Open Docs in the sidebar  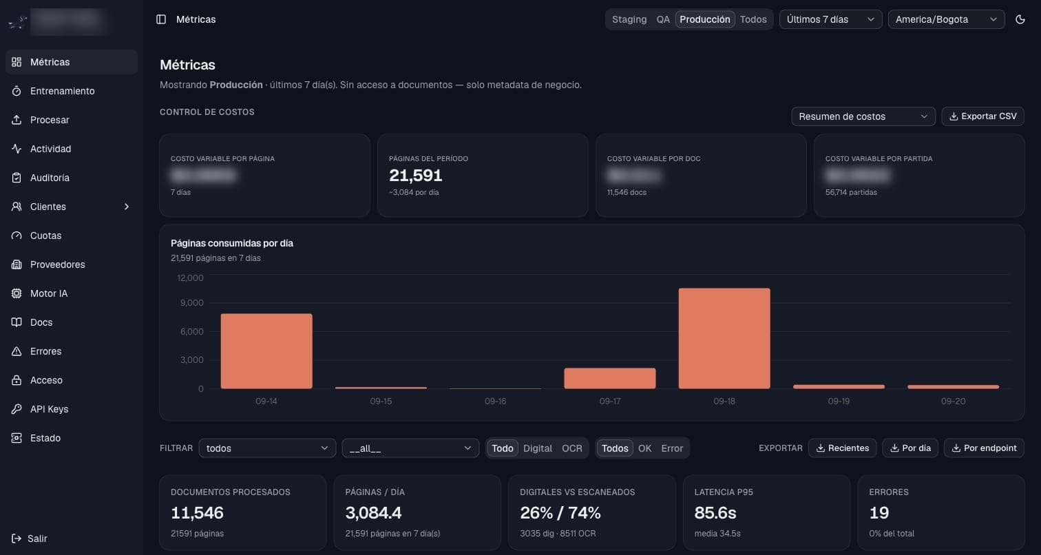pos(72,322)
